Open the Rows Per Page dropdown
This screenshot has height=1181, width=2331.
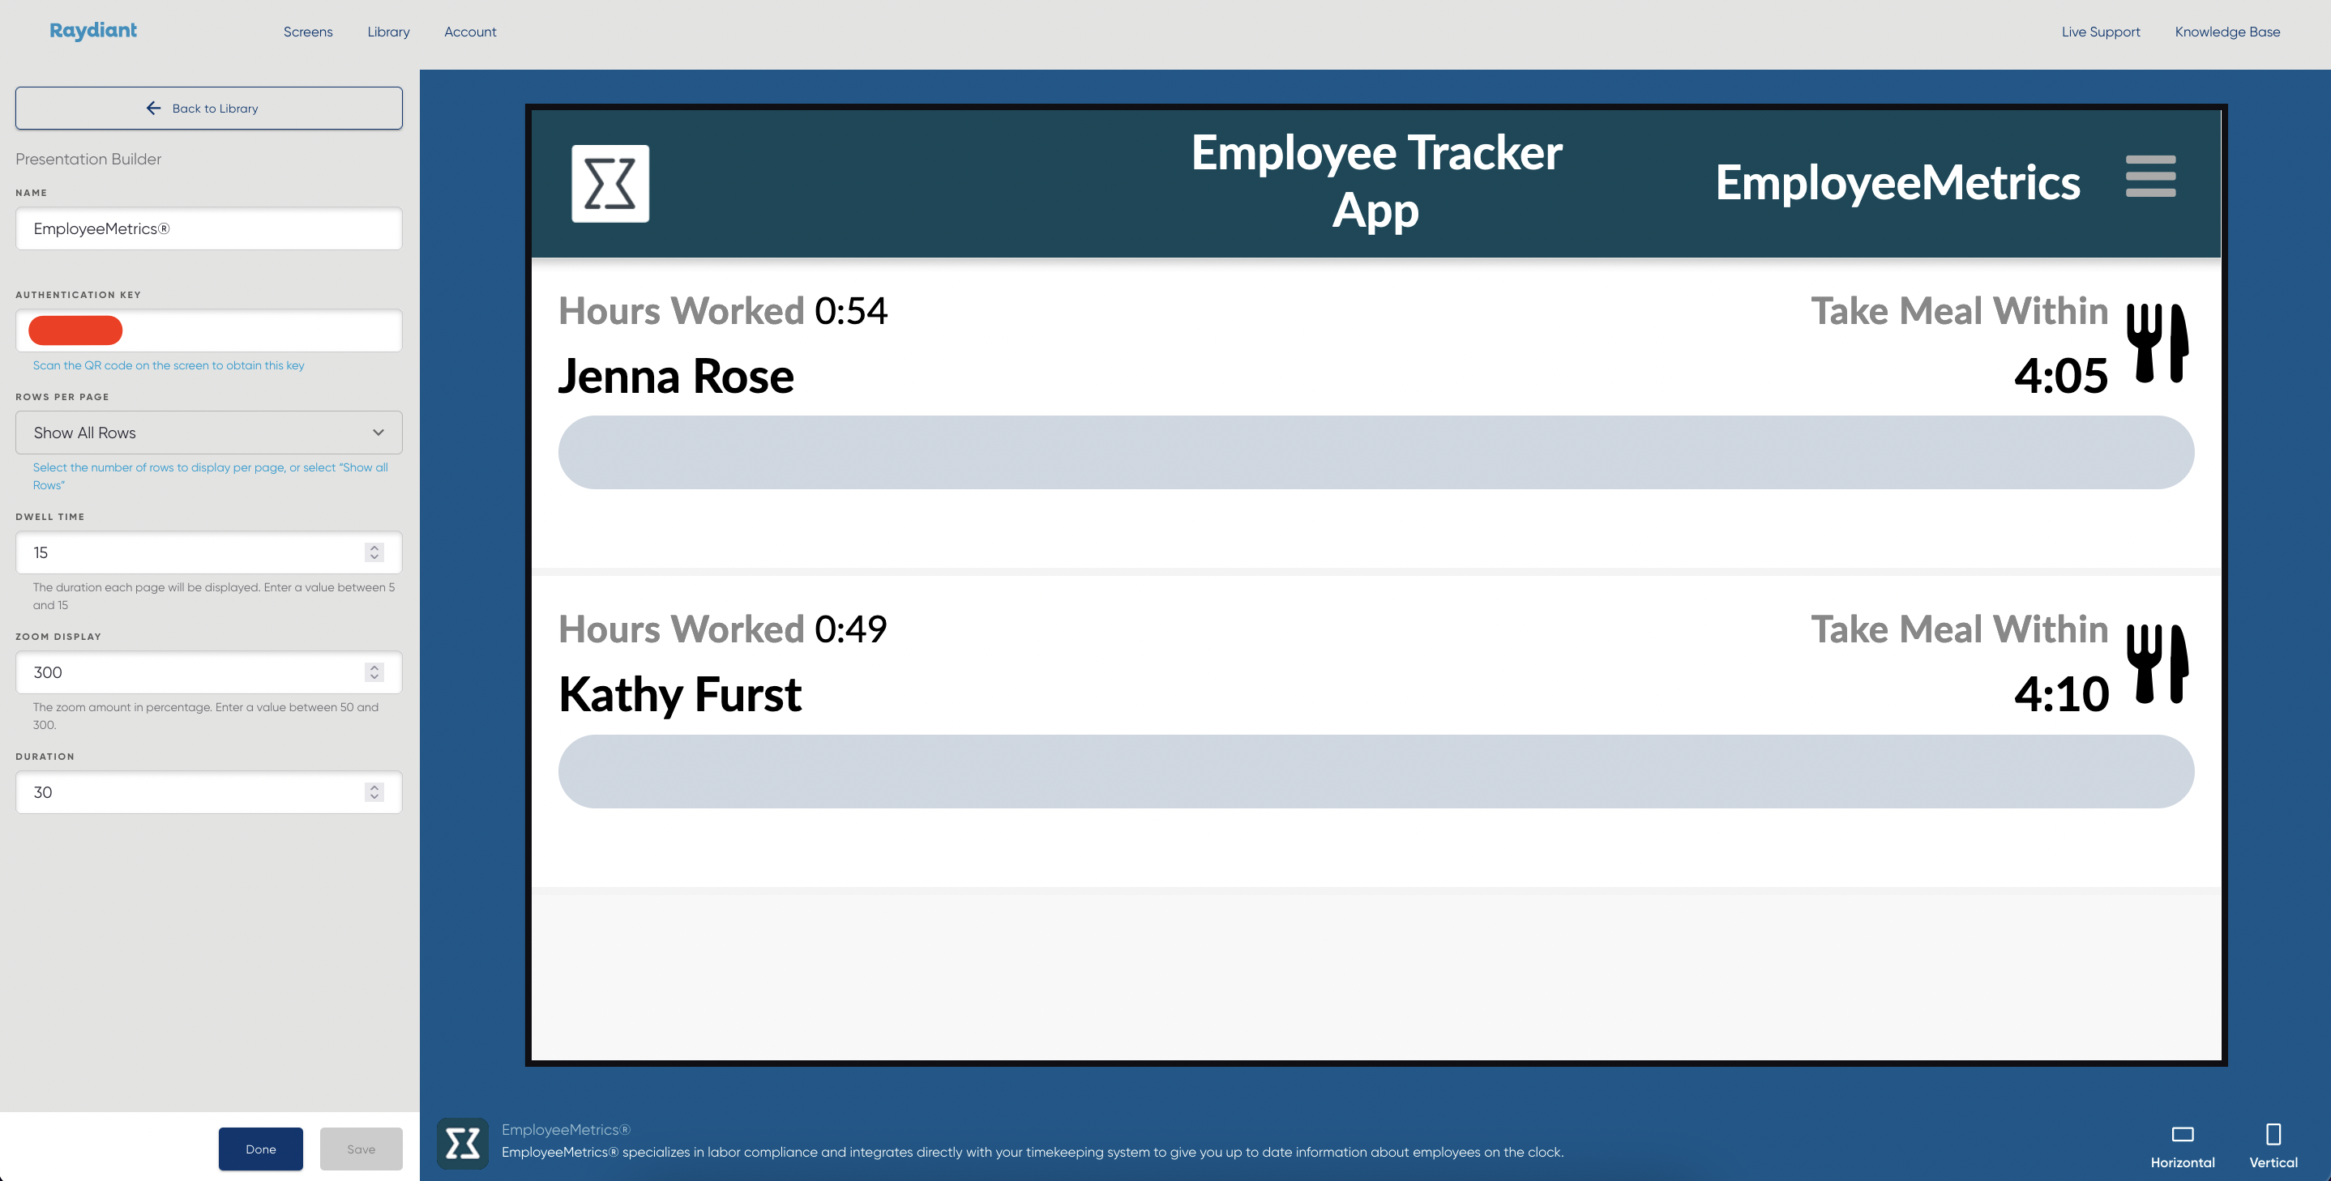click(x=208, y=433)
